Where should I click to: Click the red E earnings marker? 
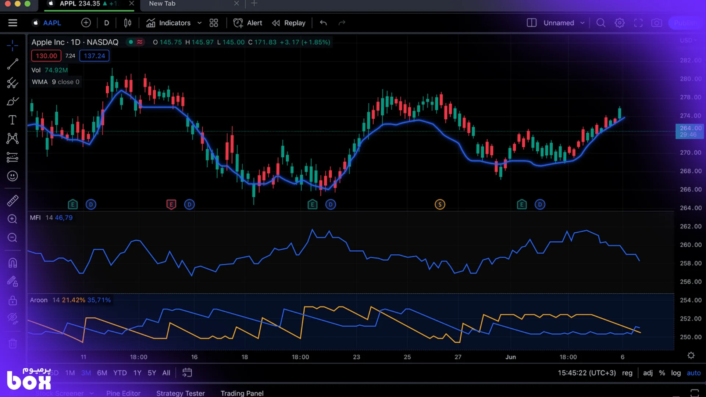click(171, 204)
